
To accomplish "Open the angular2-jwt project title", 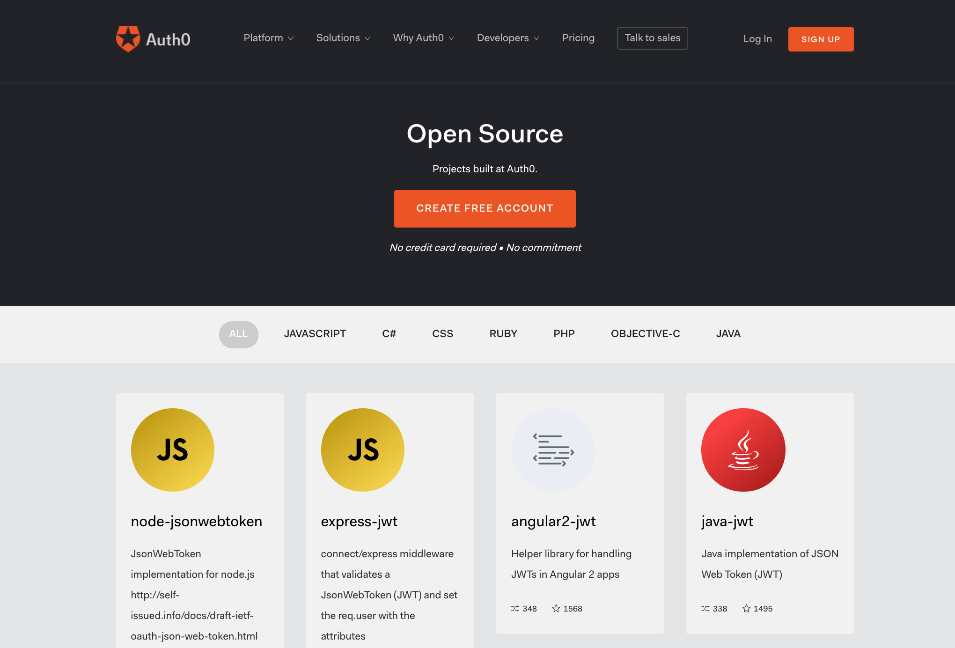I will (553, 522).
